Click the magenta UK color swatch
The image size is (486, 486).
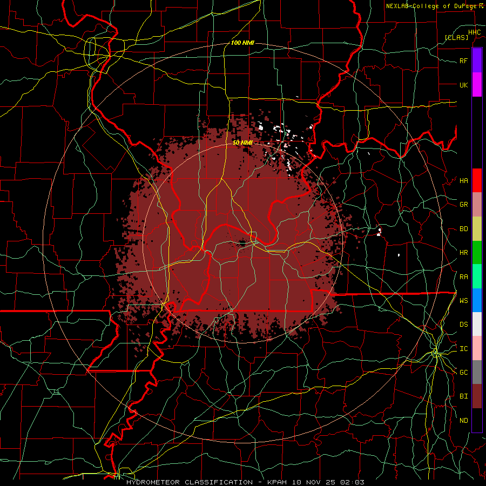click(477, 85)
